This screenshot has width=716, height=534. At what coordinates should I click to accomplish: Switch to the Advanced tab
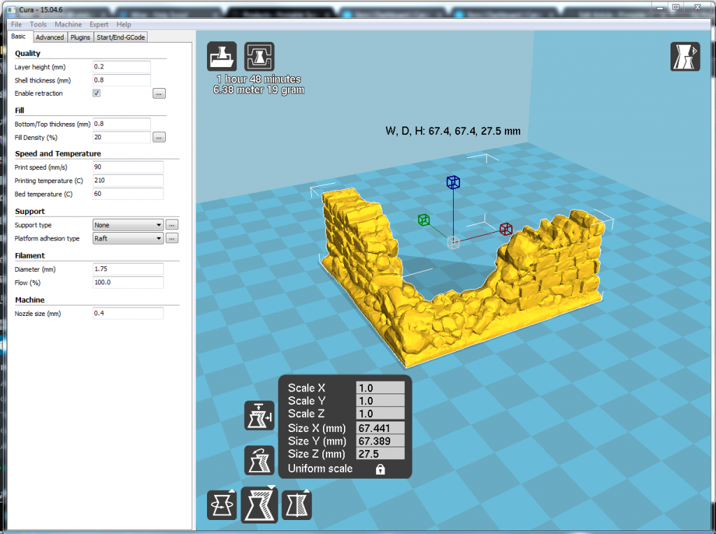[50, 38]
